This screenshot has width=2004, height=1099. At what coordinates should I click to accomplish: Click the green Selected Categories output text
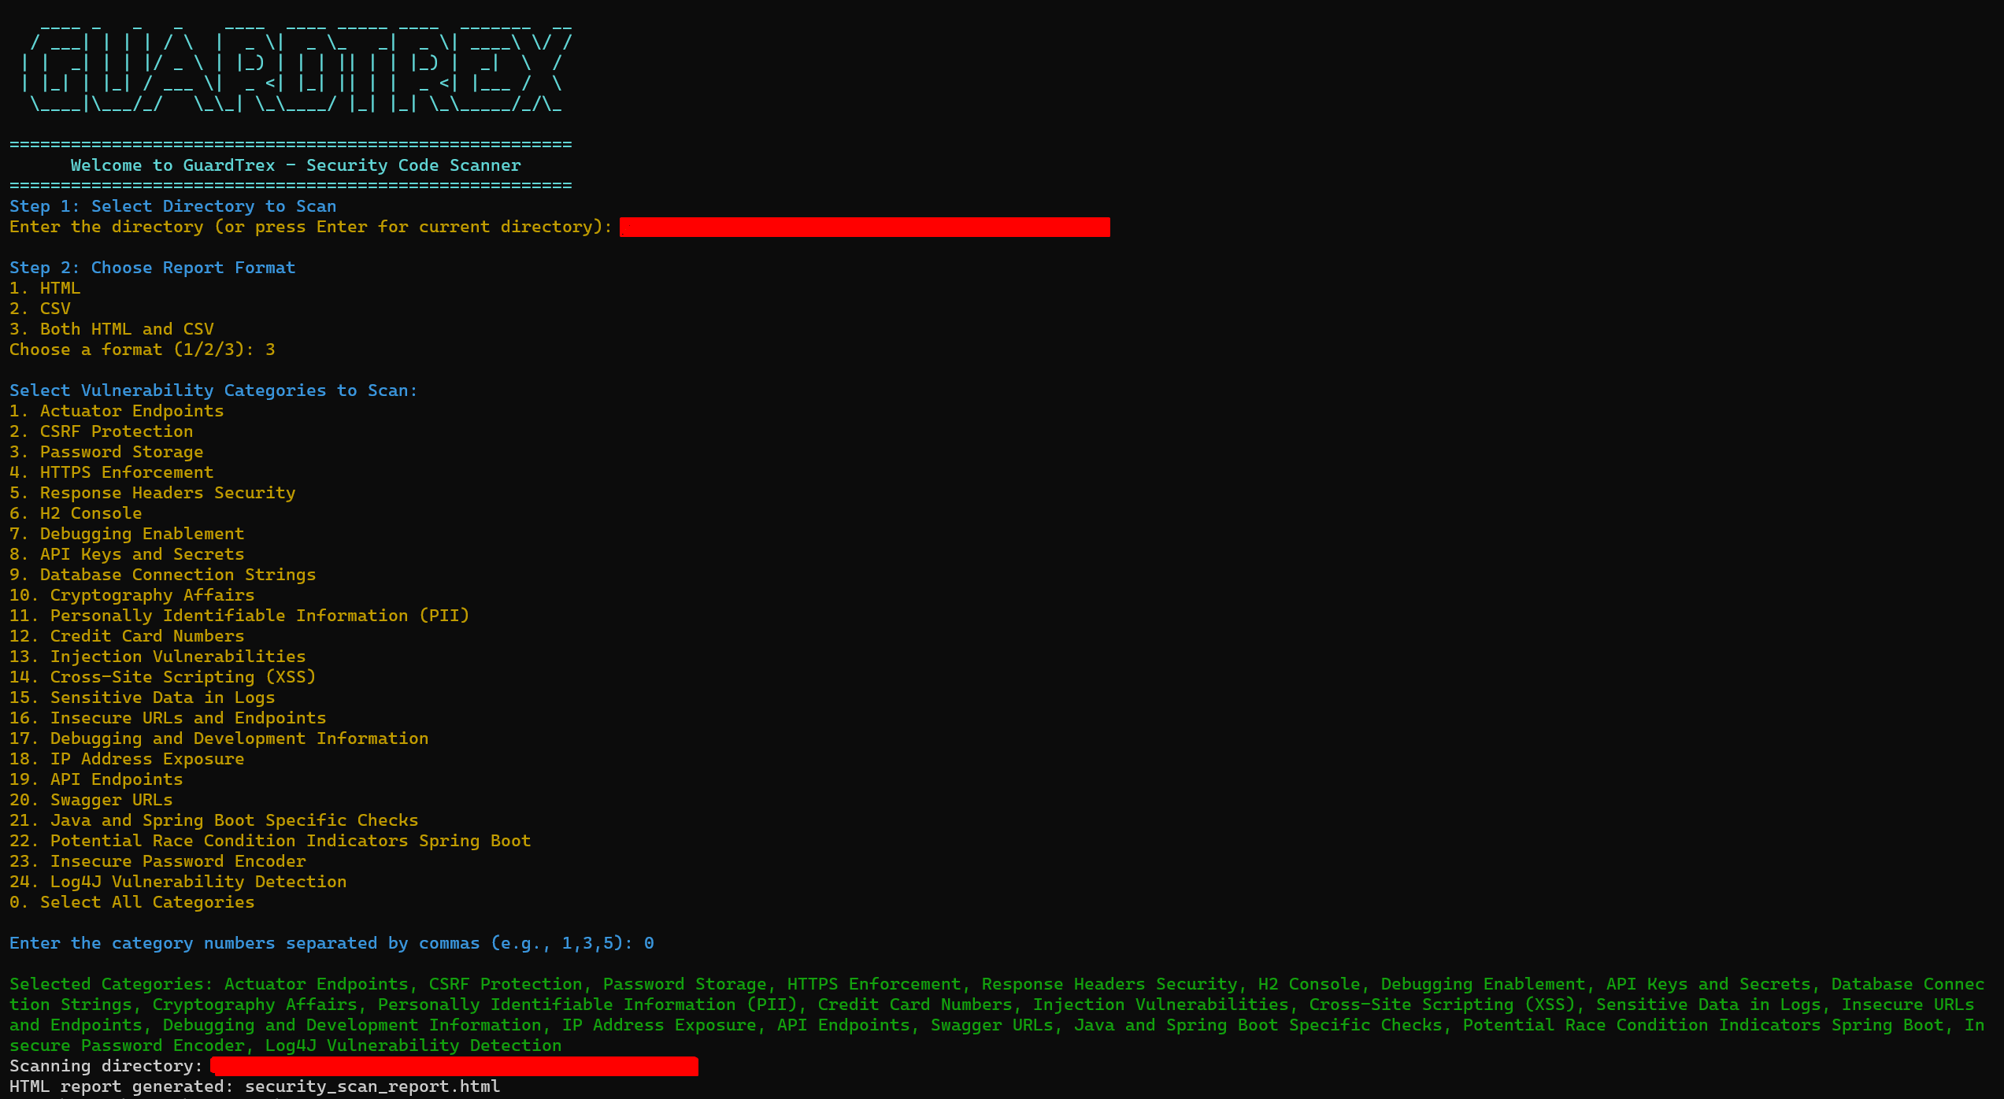(996, 1015)
